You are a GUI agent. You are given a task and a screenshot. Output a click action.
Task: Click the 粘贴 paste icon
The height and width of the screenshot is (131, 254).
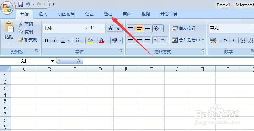9,27
